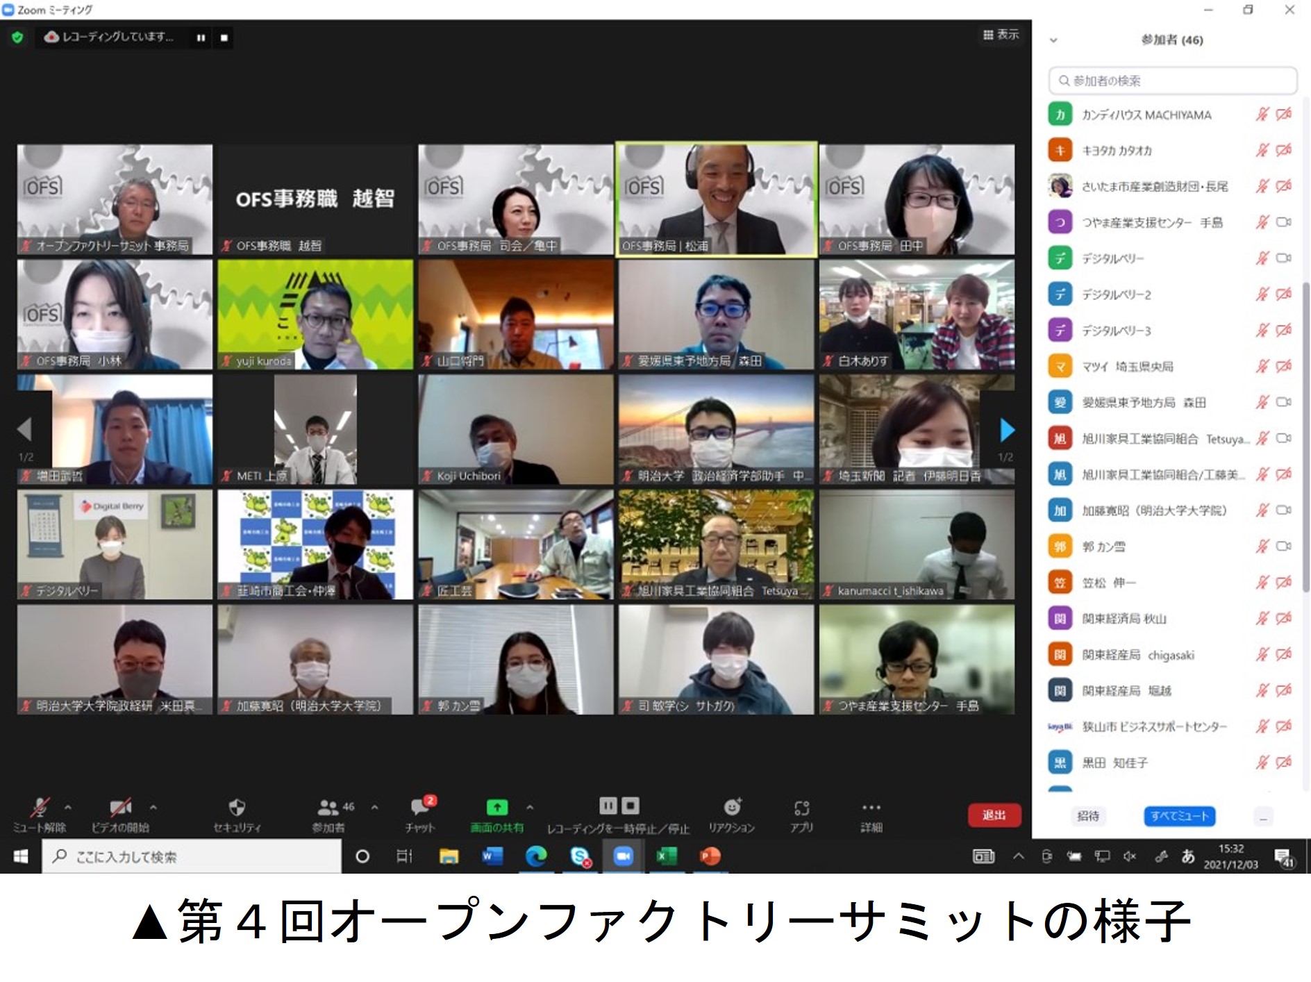Collapse participants panel with top chevron

pos(1053,40)
